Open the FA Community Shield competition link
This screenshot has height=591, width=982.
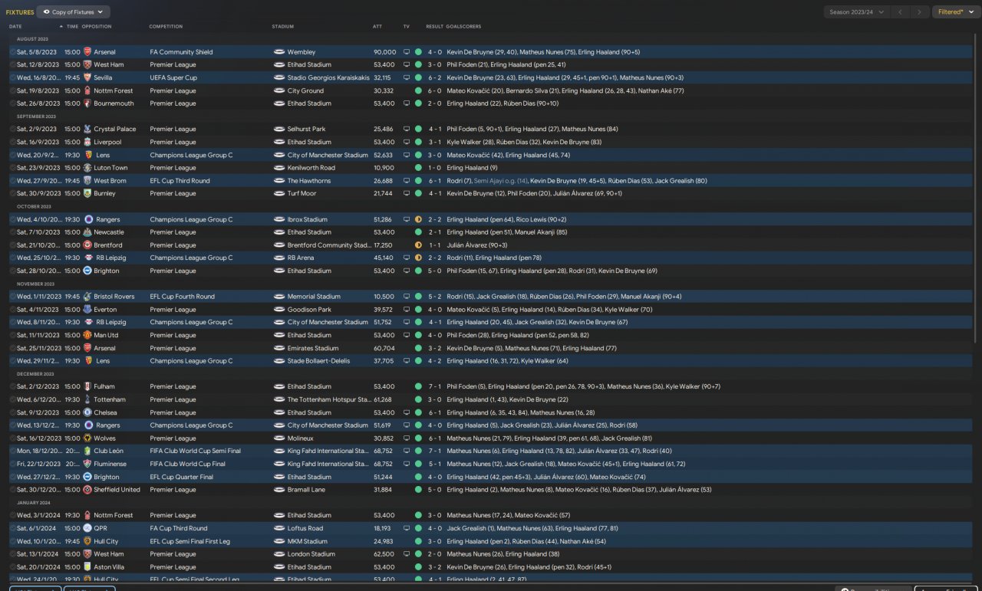click(x=182, y=52)
